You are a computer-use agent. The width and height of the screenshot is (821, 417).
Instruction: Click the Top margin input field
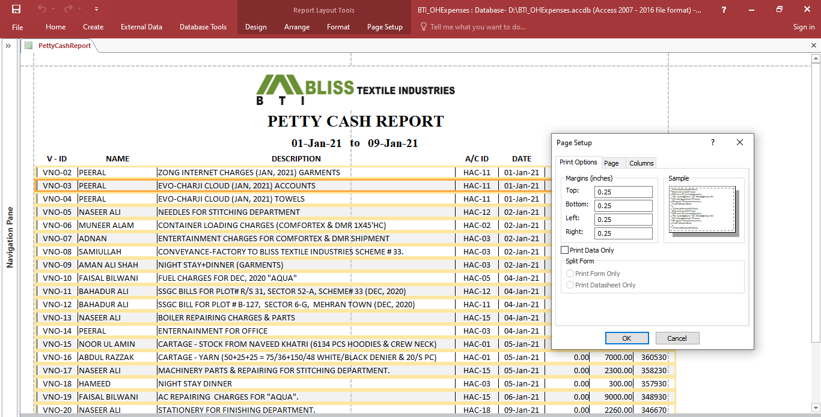tap(623, 192)
